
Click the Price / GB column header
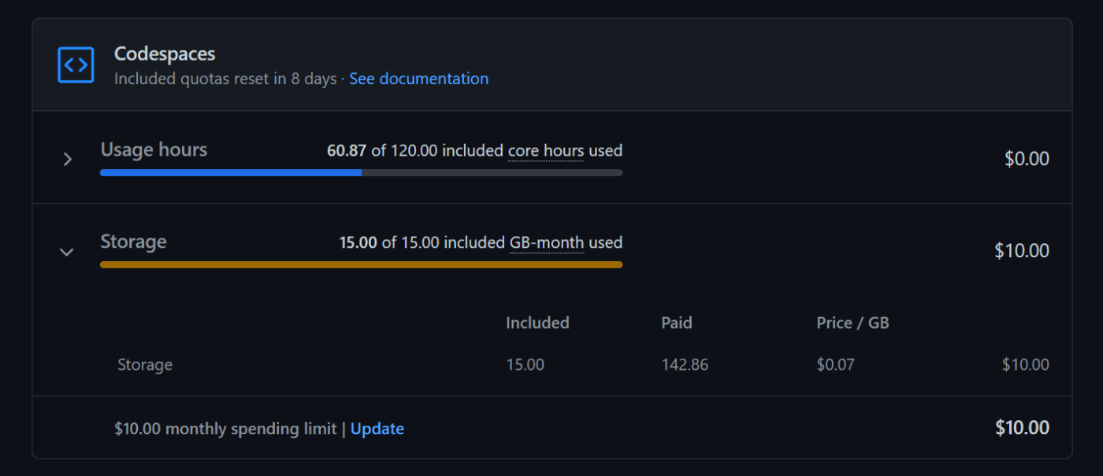pyautogui.click(x=852, y=323)
